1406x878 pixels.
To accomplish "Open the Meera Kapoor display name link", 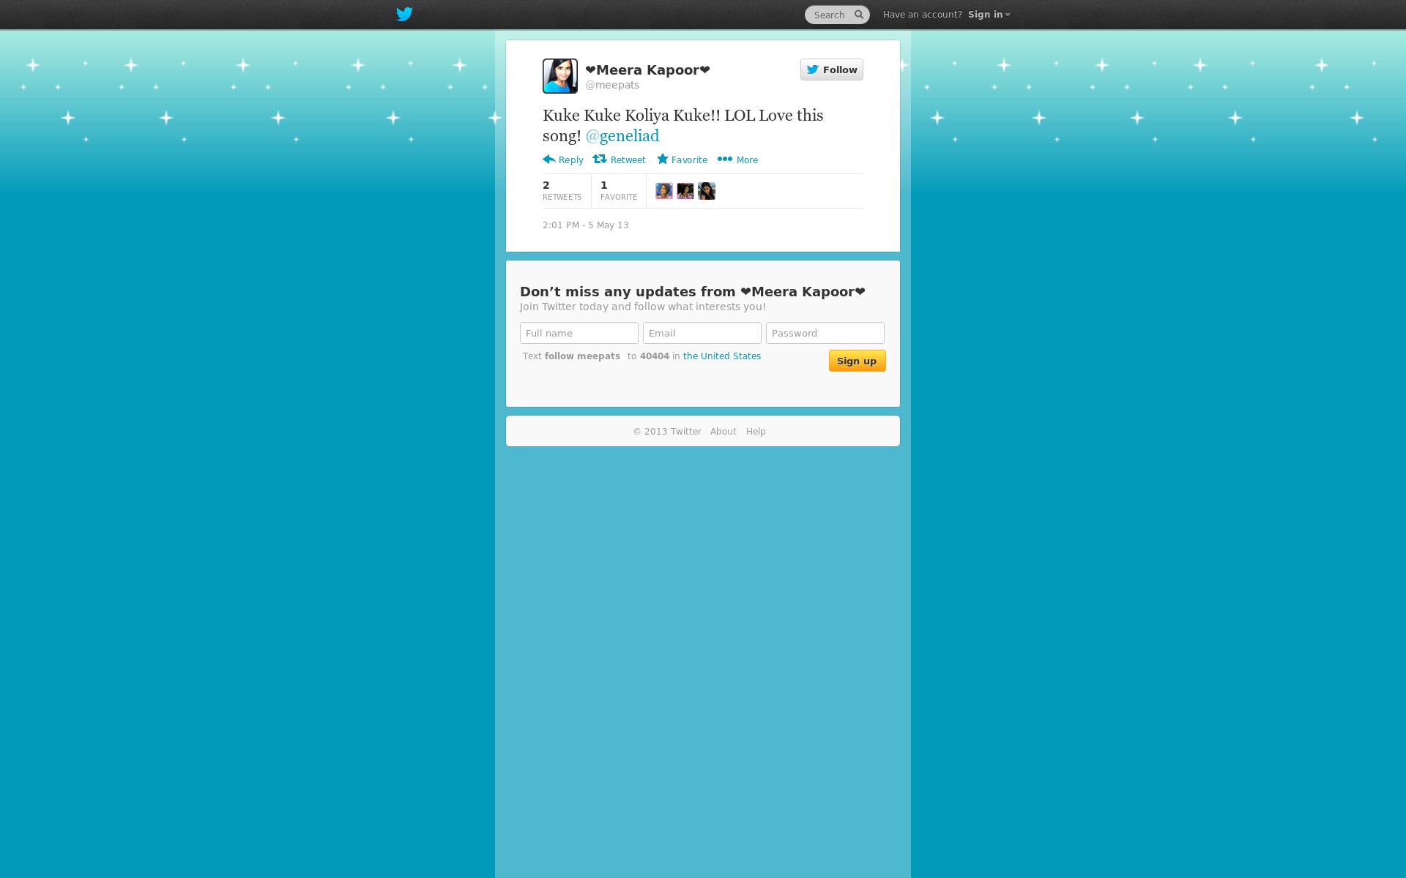I will 647,70.
